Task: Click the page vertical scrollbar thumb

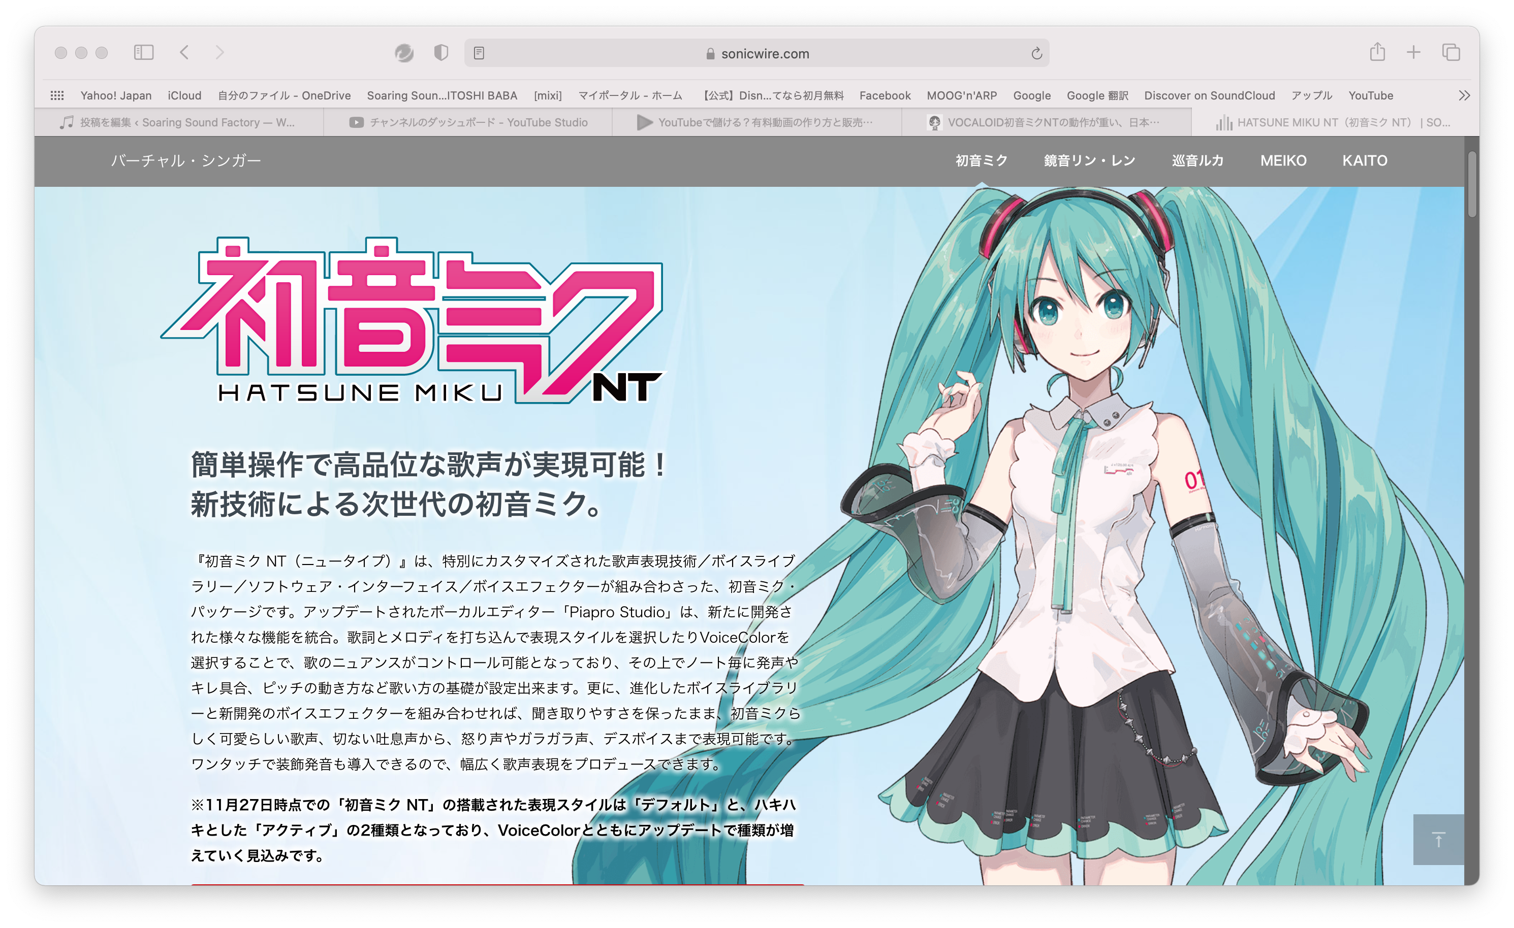Action: pyautogui.click(x=1472, y=184)
